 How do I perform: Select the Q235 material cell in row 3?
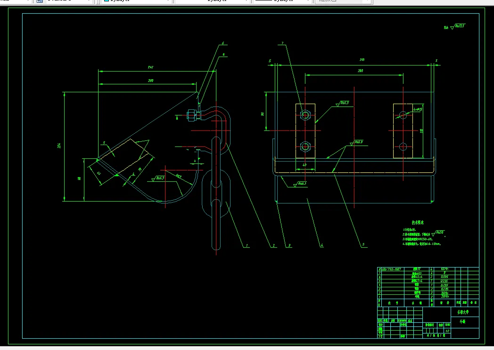445,289
